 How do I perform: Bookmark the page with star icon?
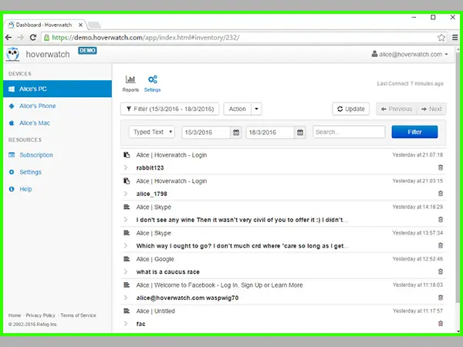pyautogui.click(x=441, y=38)
